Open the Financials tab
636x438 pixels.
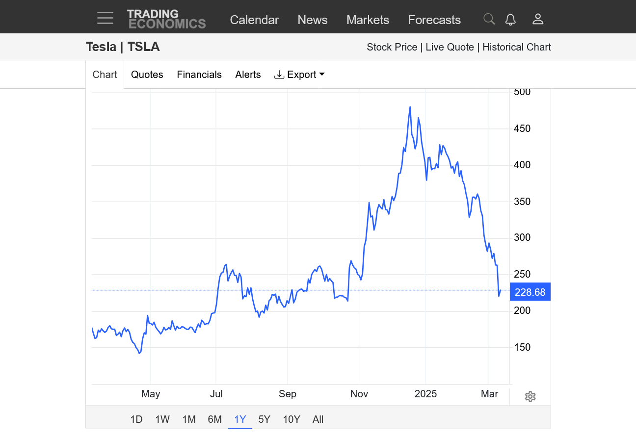[199, 75]
